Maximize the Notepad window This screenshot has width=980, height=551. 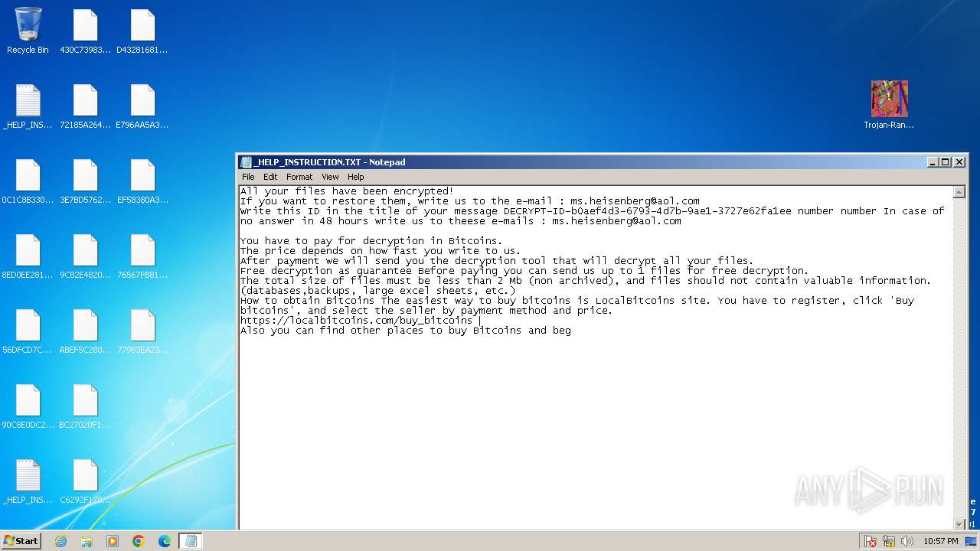(946, 162)
